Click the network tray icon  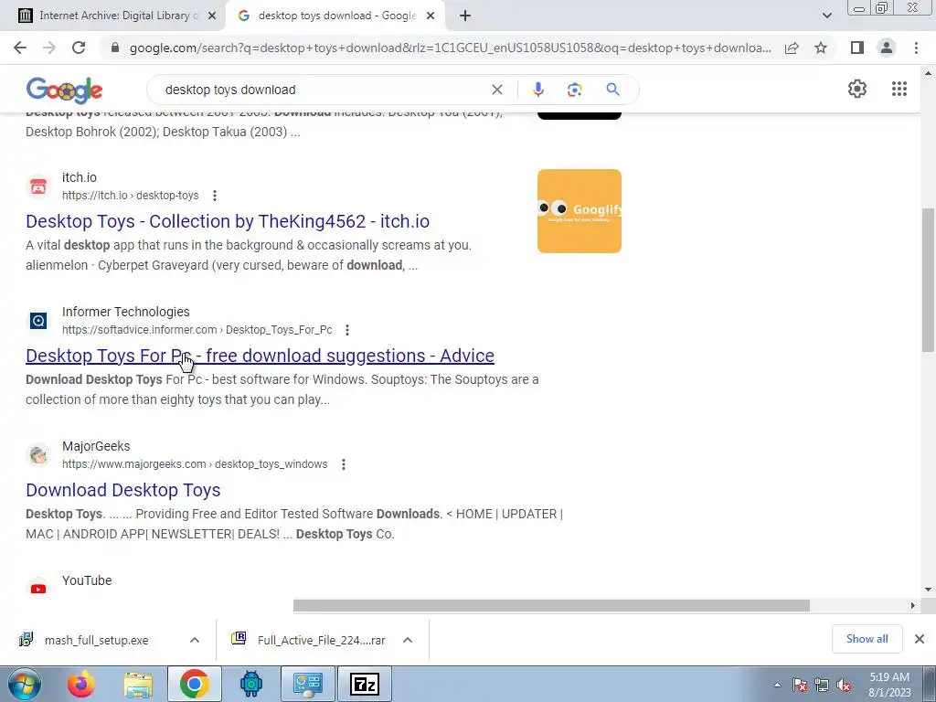pyautogui.click(x=822, y=686)
